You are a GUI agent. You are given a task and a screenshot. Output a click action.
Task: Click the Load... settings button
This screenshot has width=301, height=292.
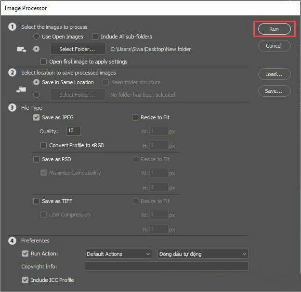274,74
